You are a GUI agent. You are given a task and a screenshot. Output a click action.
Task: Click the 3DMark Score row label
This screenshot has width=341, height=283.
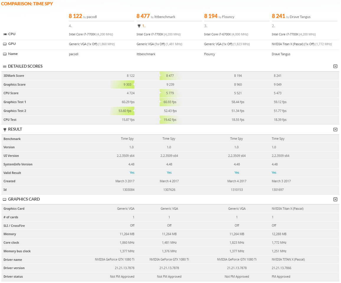[x=14, y=76]
